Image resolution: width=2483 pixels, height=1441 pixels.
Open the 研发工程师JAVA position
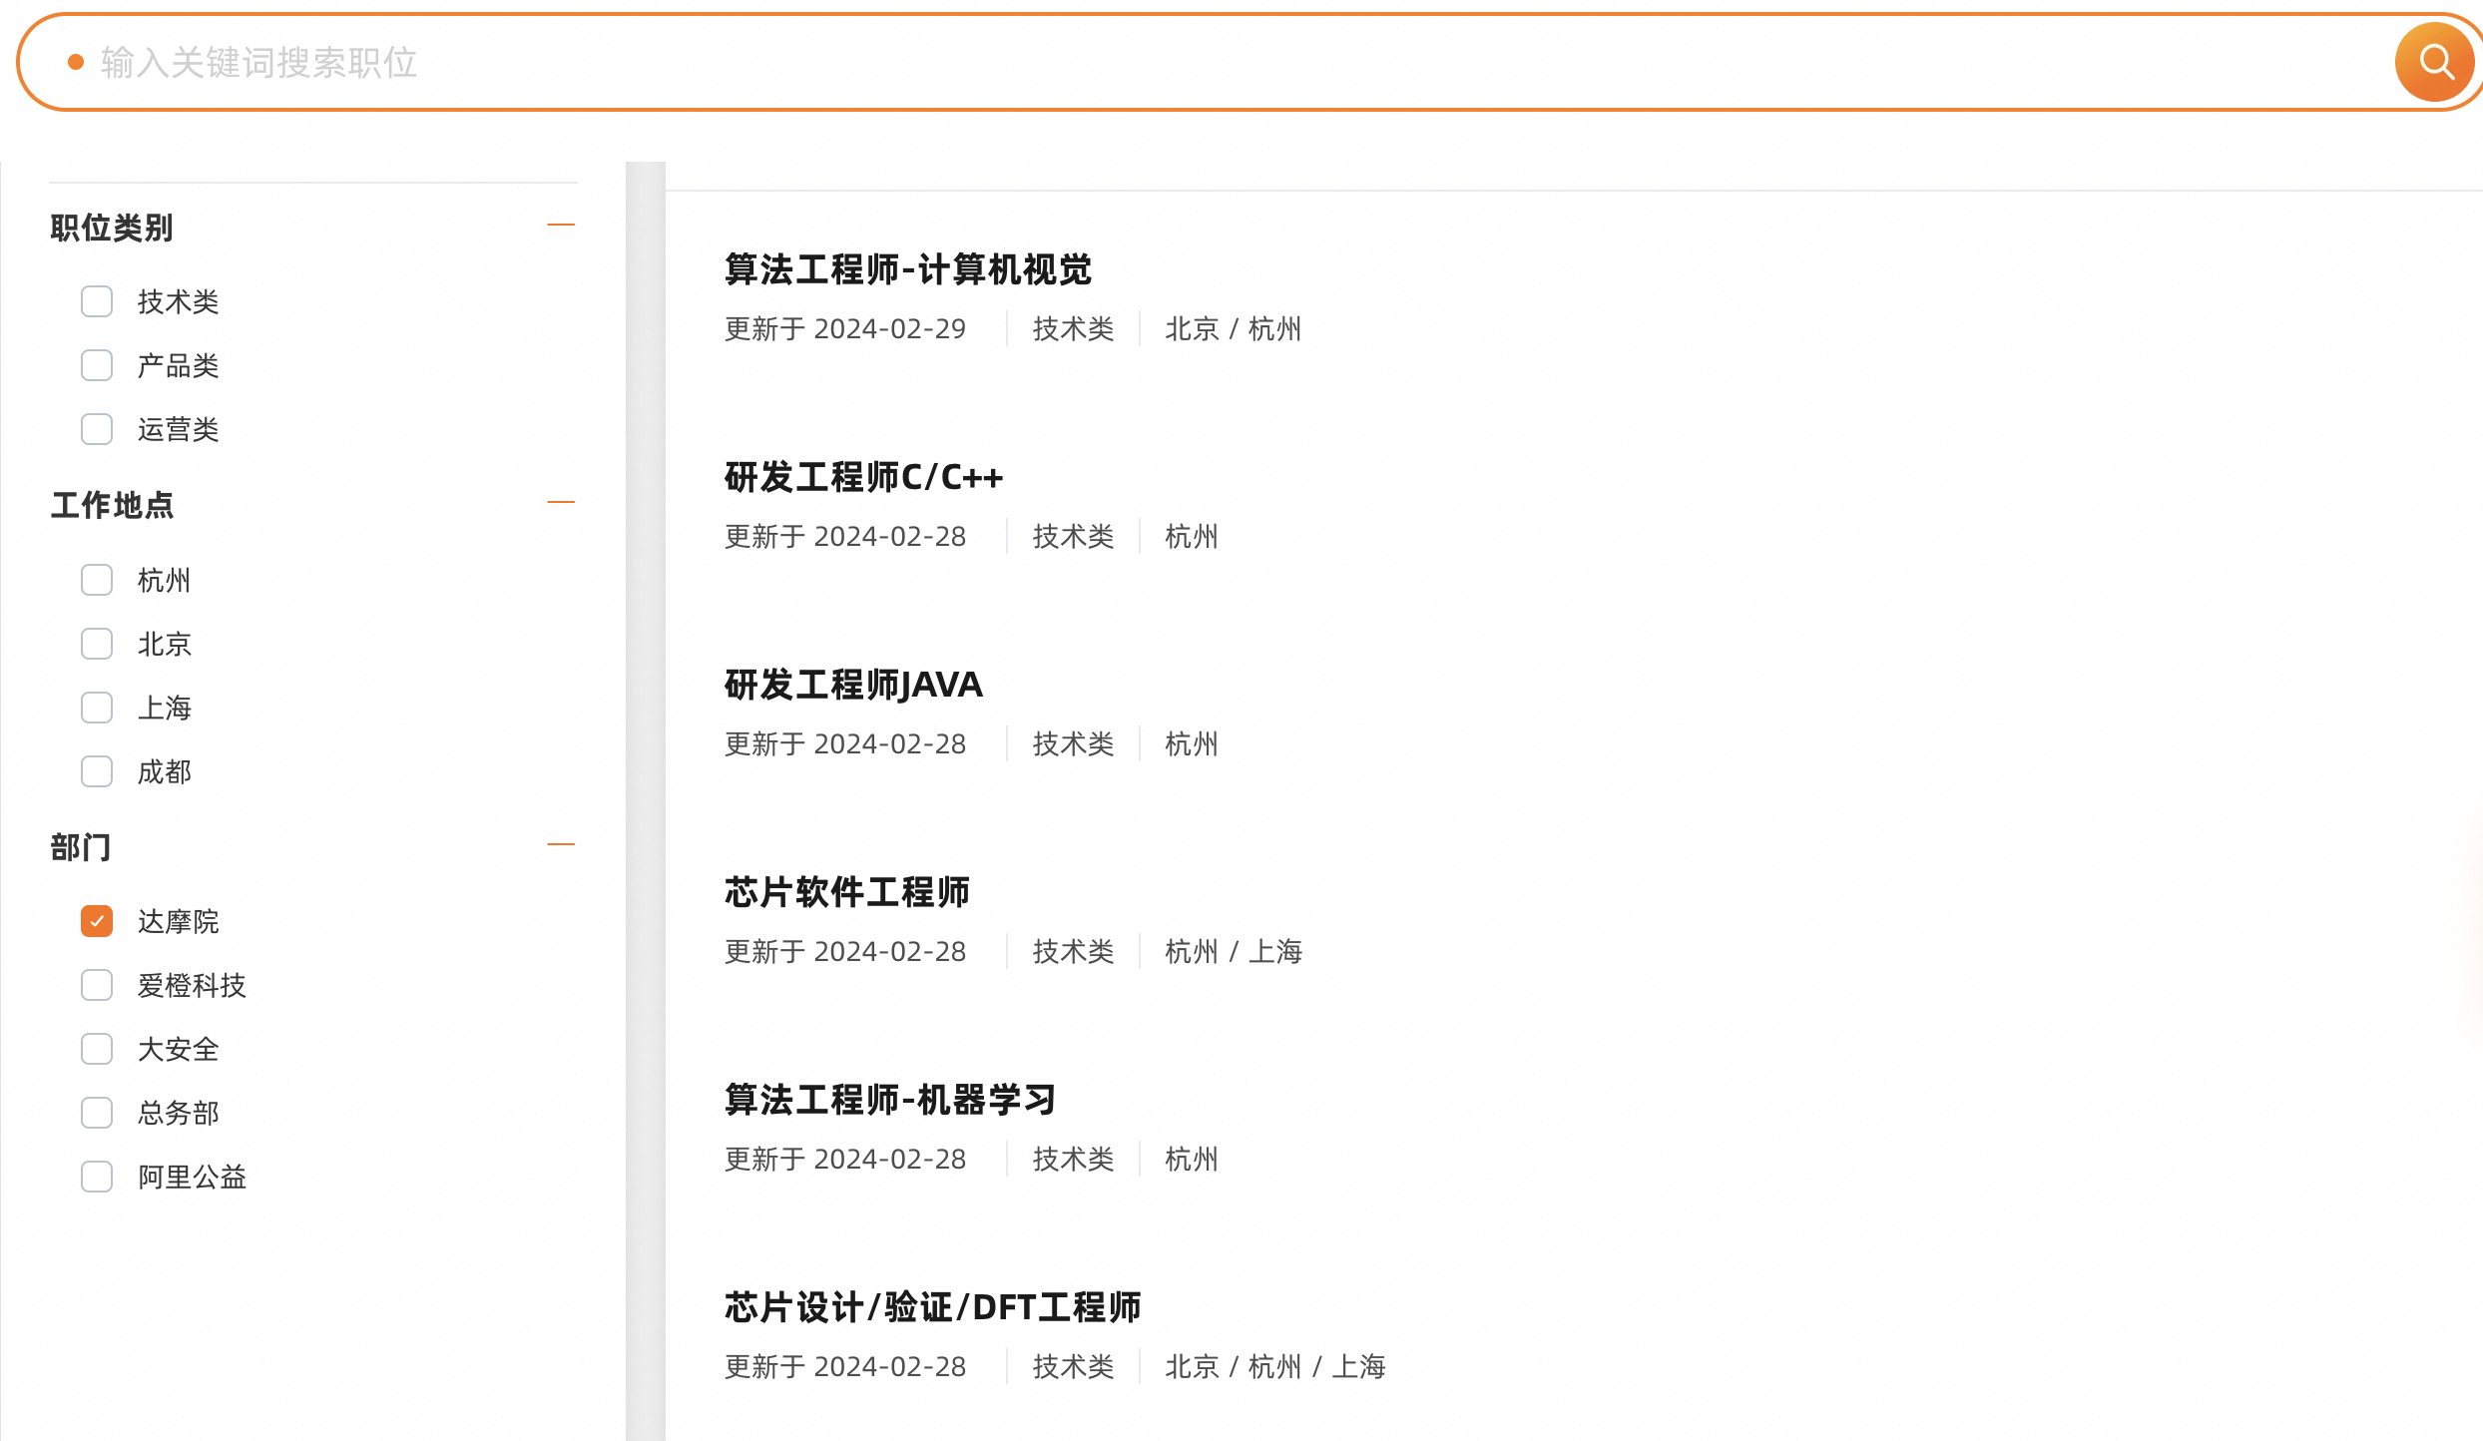click(x=853, y=685)
